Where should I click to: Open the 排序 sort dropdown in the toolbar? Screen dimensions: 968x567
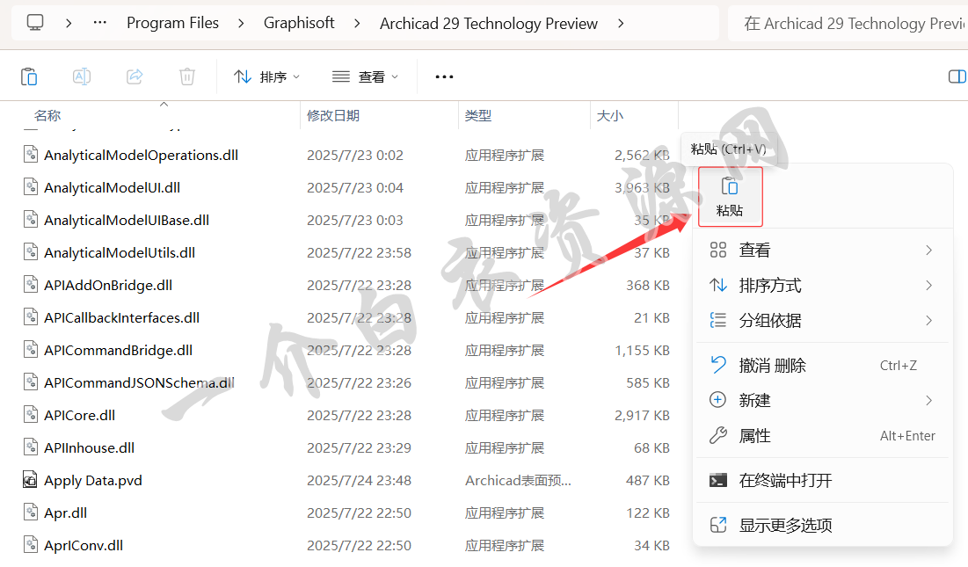(x=266, y=76)
